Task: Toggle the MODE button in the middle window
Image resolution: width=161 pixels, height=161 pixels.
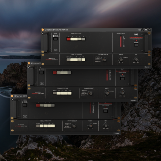Action: 42,72
